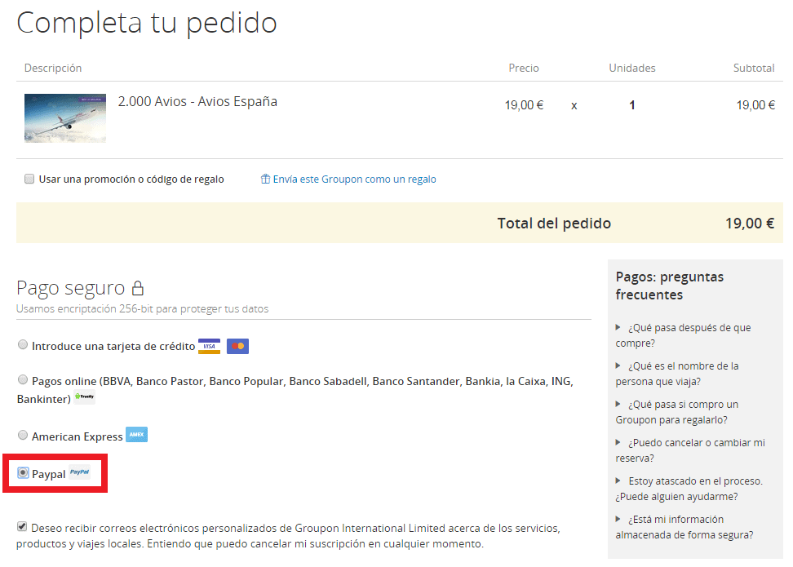Click the Mastercard card icon
This screenshot has width=793, height=567.
coord(237,347)
